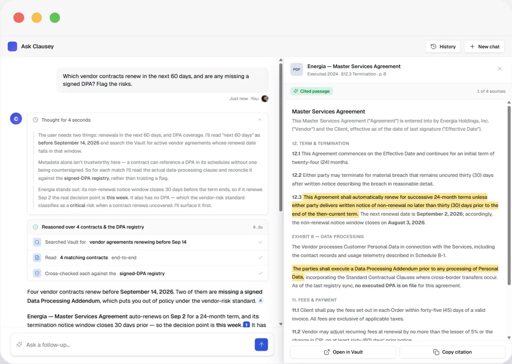Click checkmark on 'Searched Vault for' row
512x364 pixels.
tap(260, 242)
